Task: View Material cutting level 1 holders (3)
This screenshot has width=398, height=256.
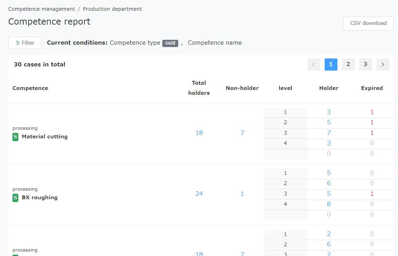Action: [329, 112]
